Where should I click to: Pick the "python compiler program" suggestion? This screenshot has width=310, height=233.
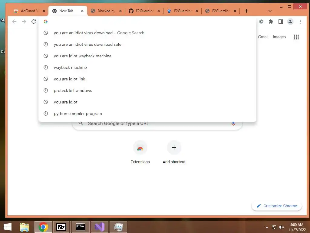tap(147, 113)
